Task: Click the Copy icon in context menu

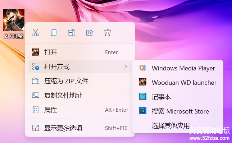Action: (54, 33)
